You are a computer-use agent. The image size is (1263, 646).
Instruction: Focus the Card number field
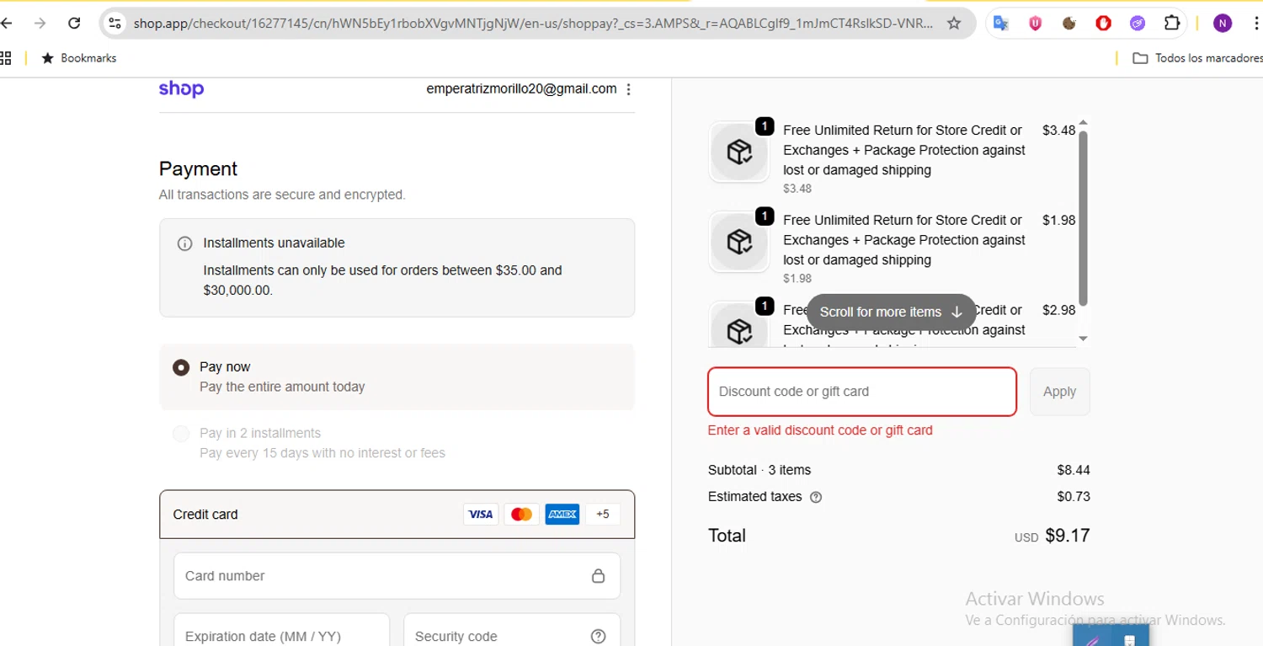click(x=397, y=576)
